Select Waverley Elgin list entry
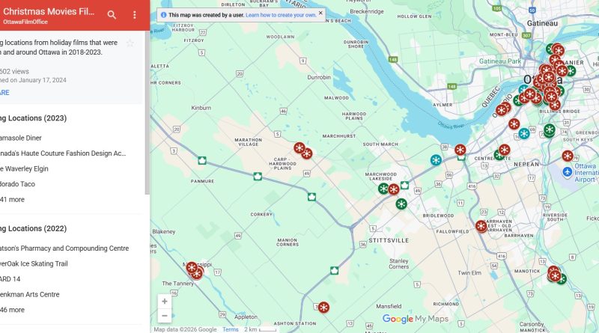This screenshot has width=599, height=333. pos(24,169)
